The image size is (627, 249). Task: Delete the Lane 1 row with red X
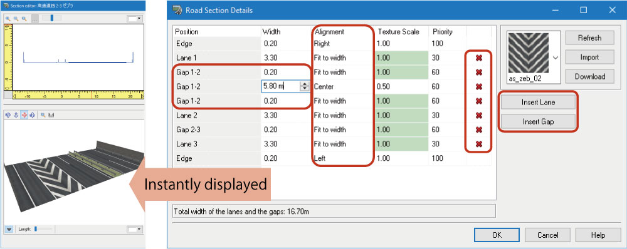point(478,58)
